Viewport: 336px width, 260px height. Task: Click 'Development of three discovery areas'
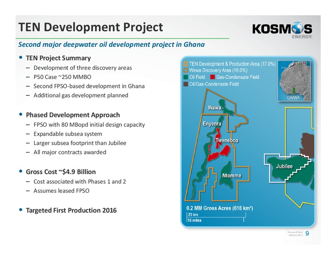click(83, 68)
